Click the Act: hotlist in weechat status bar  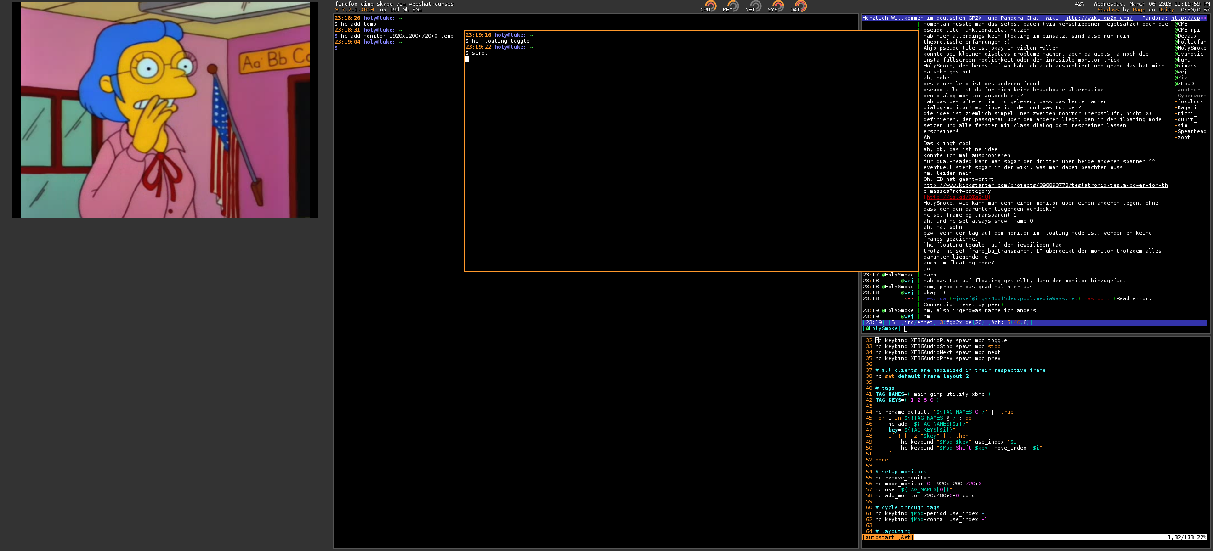coord(1009,322)
